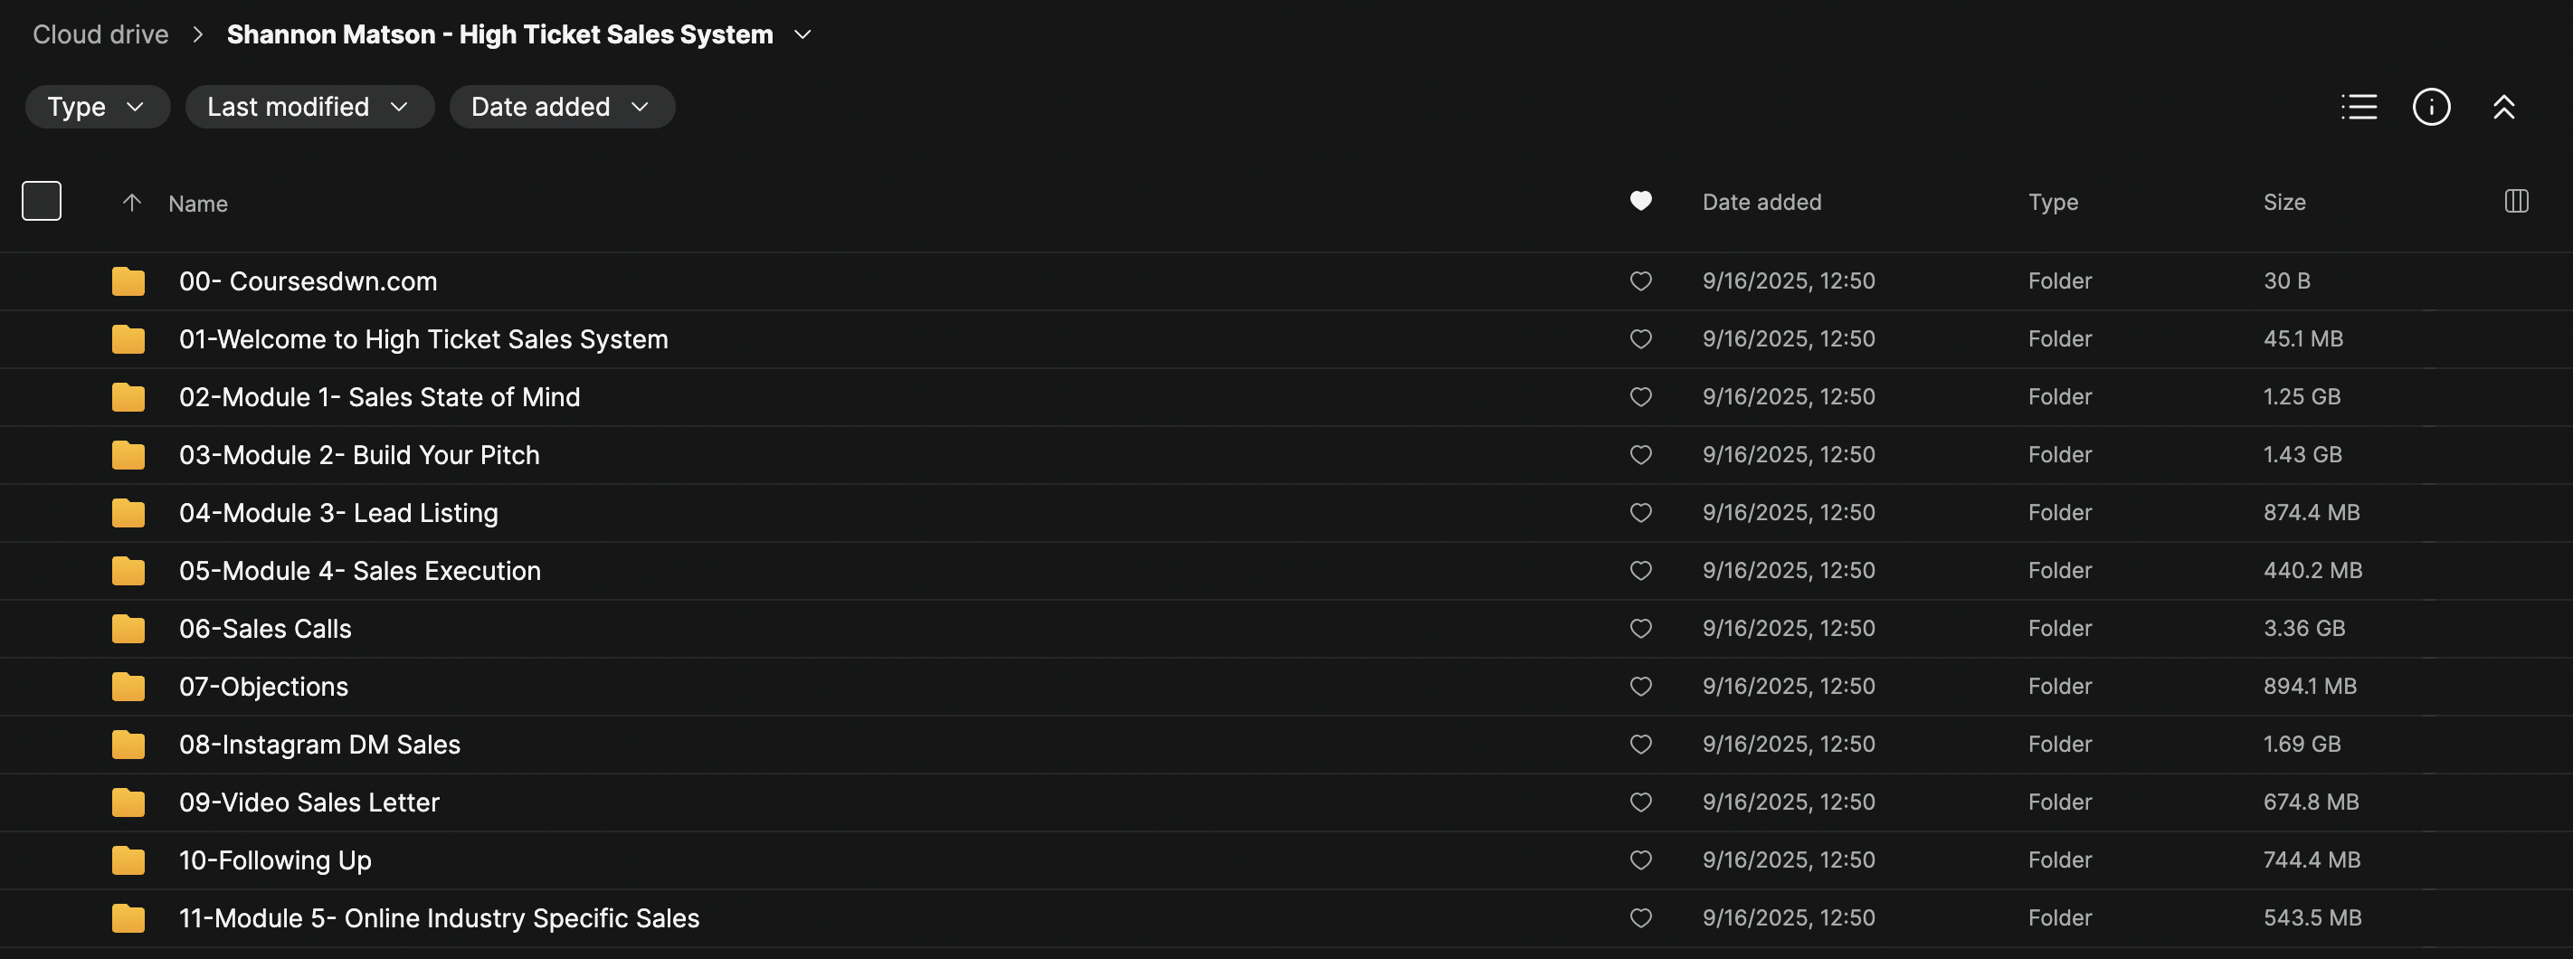
Task: Expand the current folder breadcrumb chevron
Action: (802, 35)
